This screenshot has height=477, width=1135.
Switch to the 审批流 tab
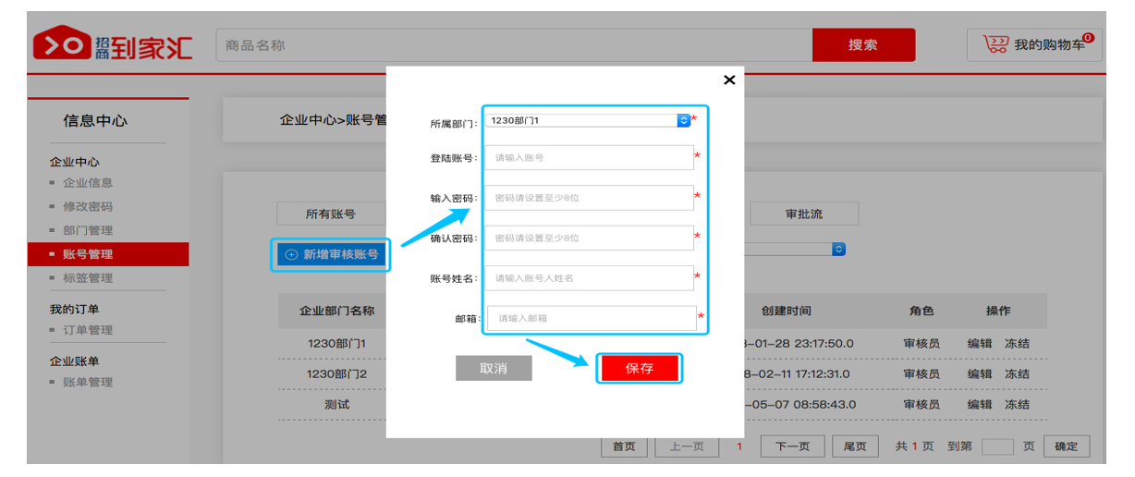[x=803, y=214]
